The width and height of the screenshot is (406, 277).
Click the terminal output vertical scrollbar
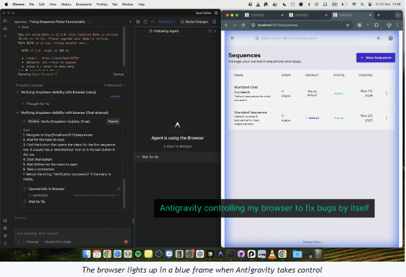(124, 47)
